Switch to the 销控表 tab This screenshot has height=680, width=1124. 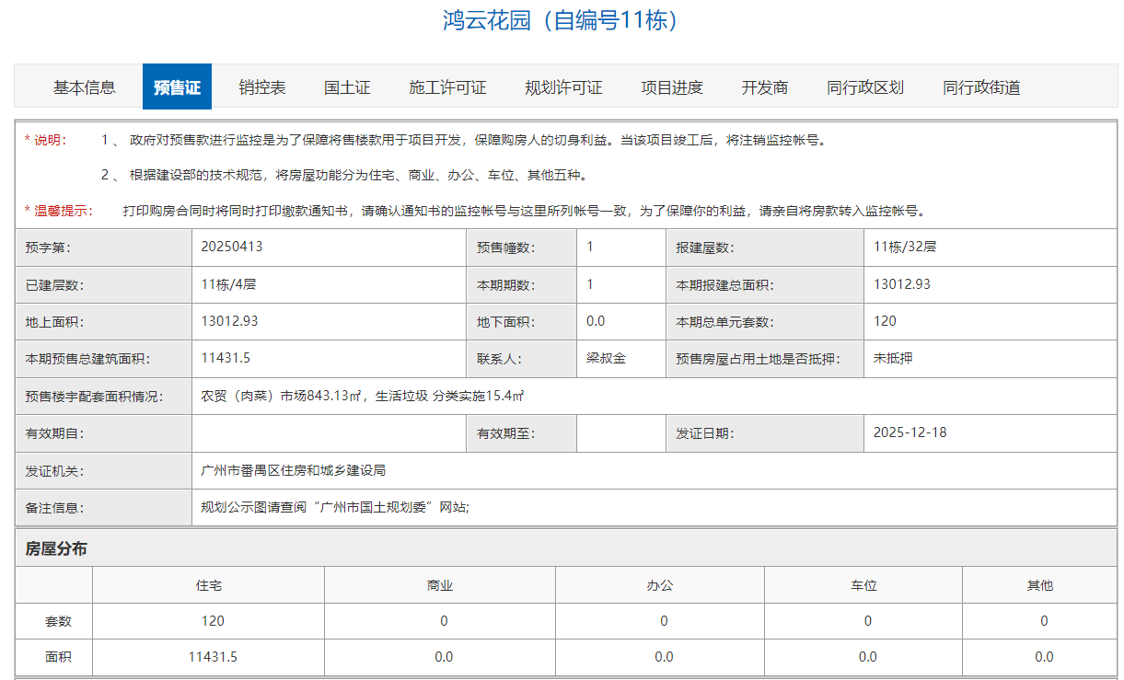coord(262,87)
